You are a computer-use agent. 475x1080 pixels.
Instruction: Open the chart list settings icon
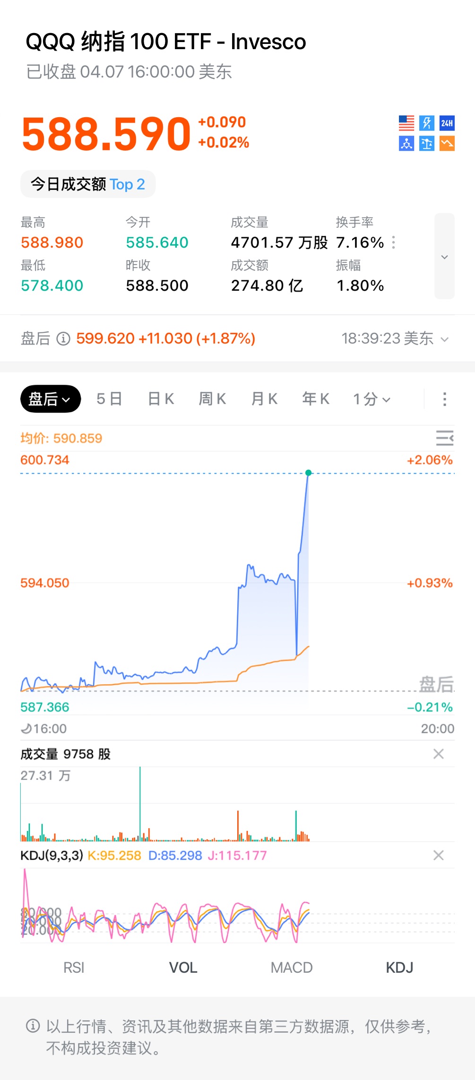(x=444, y=438)
